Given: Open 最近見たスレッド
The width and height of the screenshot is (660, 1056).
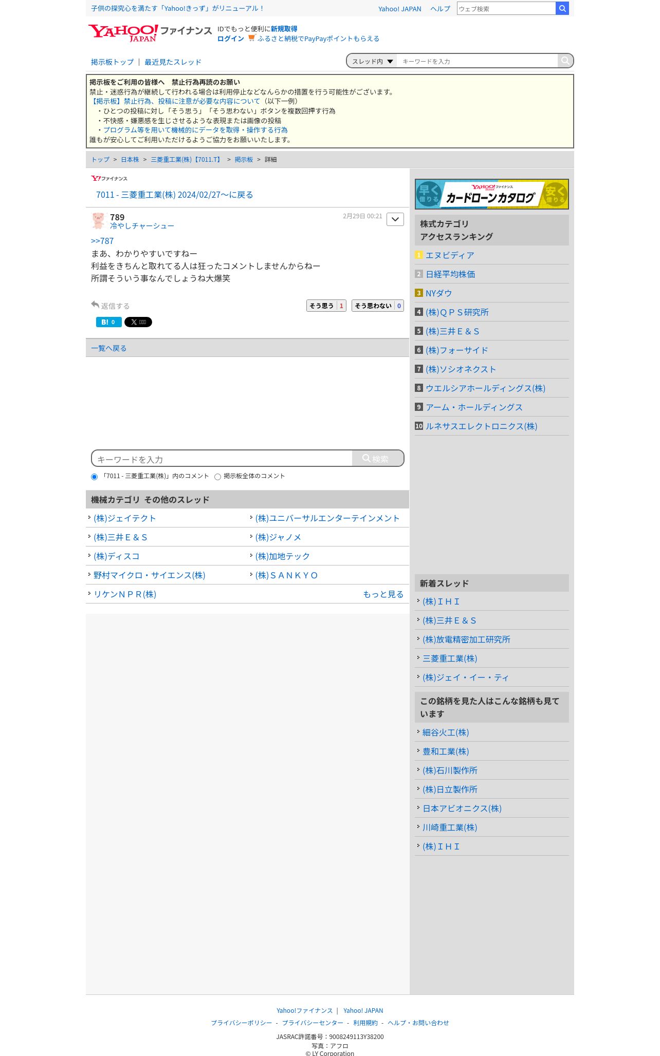Looking at the screenshot, I should (x=173, y=62).
